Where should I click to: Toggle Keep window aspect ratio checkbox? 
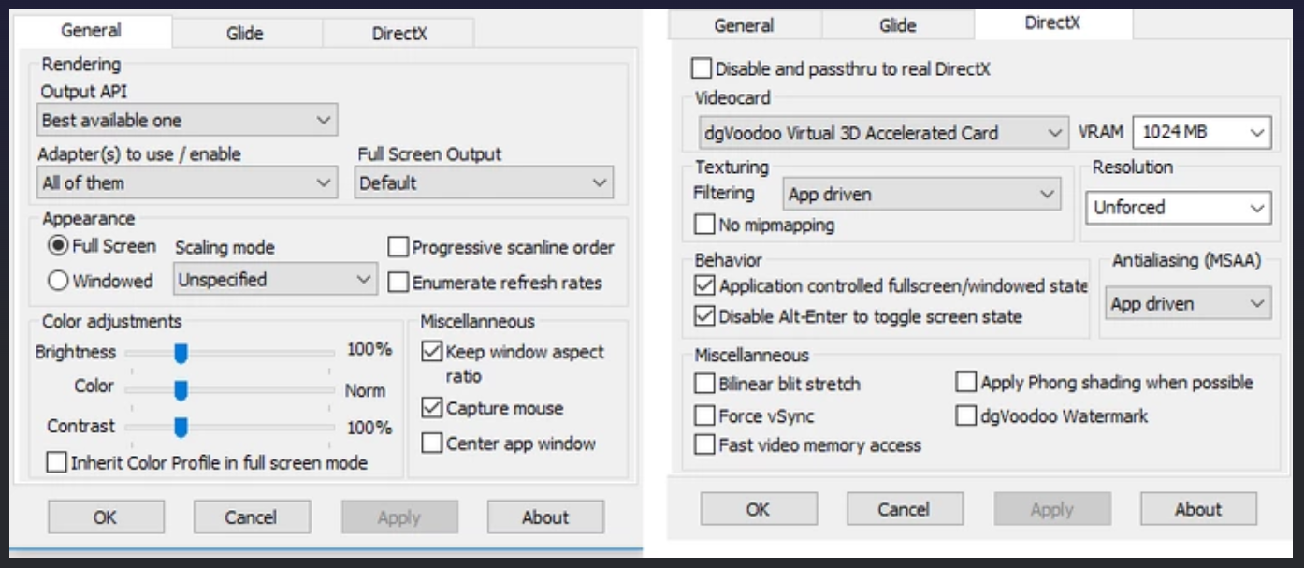click(x=431, y=352)
